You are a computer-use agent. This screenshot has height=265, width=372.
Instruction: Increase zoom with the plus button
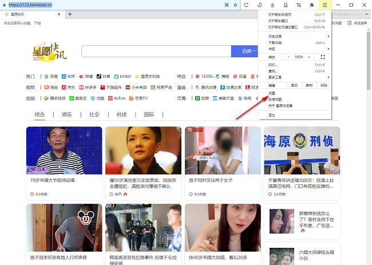tap(309, 57)
